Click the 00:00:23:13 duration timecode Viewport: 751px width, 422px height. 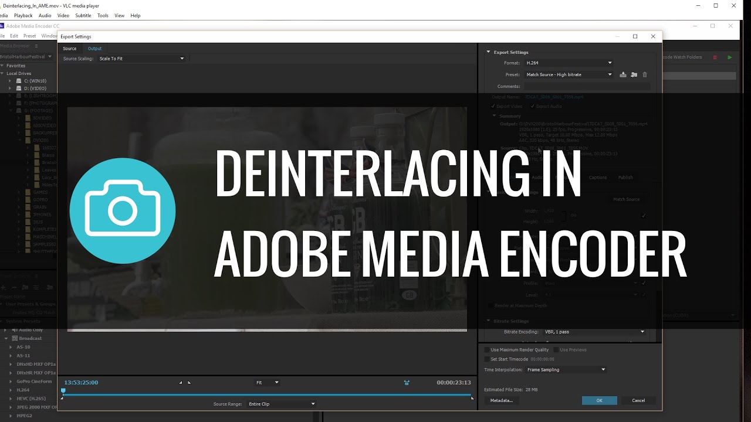coord(454,383)
